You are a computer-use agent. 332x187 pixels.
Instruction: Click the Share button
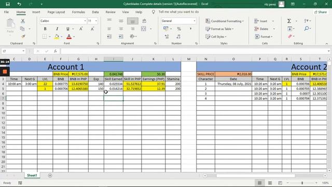321,12
